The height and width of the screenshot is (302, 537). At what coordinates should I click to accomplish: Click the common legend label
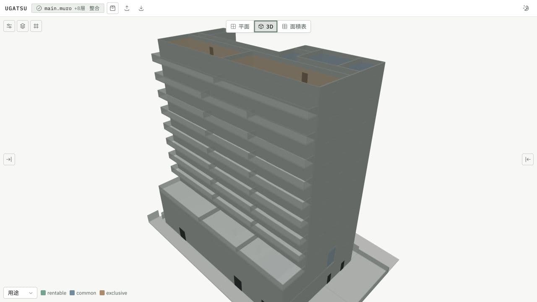(86, 293)
